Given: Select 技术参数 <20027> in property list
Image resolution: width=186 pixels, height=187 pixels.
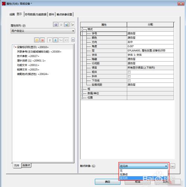Looking at the screenshot, I should [28, 56].
